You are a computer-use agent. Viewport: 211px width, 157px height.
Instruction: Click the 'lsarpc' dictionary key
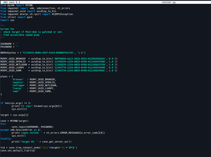[x=17, y=88]
